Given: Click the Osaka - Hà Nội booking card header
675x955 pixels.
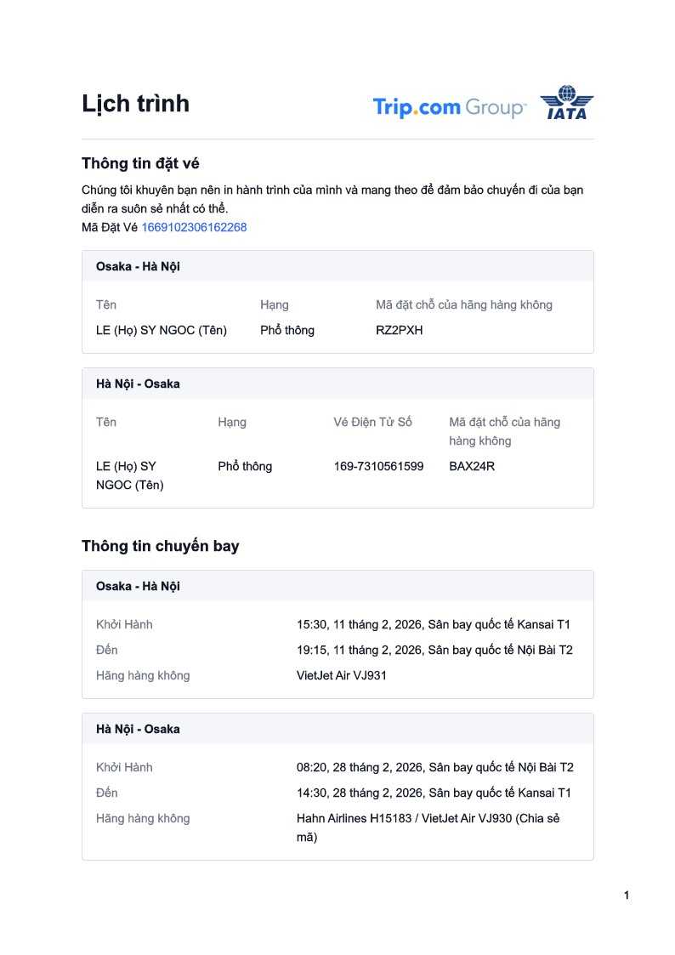Looking at the screenshot, I should [x=138, y=266].
